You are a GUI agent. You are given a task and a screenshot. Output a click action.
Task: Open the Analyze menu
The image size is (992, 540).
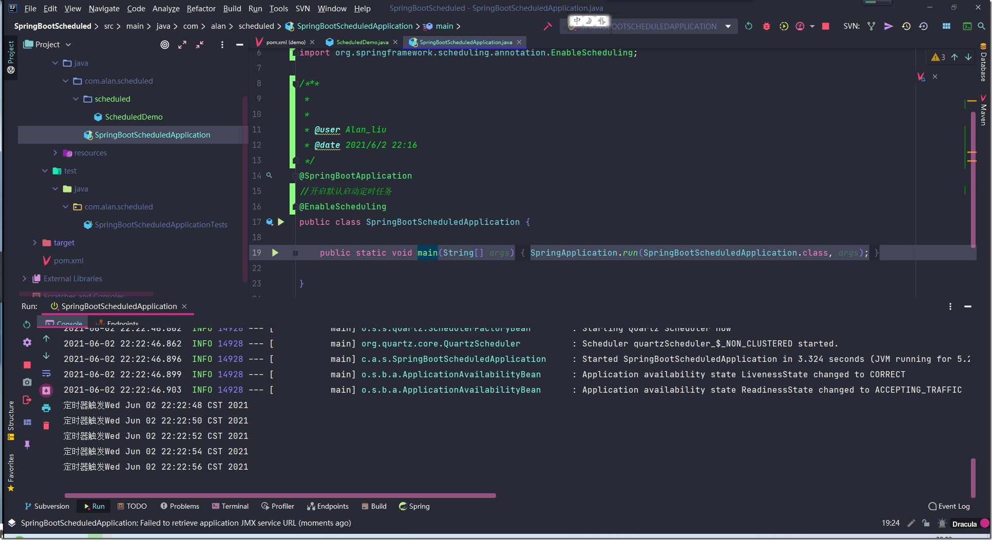point(166,8)
